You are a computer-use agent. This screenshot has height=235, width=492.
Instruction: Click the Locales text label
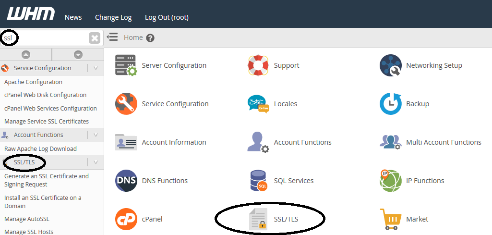(286, 104)
